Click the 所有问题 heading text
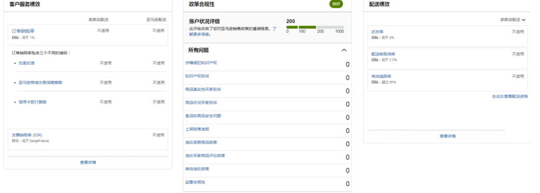 [x=199, y=50]
